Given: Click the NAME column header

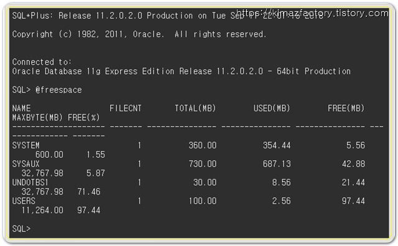Looking at the screenshot, I should [x=22, y=108].
